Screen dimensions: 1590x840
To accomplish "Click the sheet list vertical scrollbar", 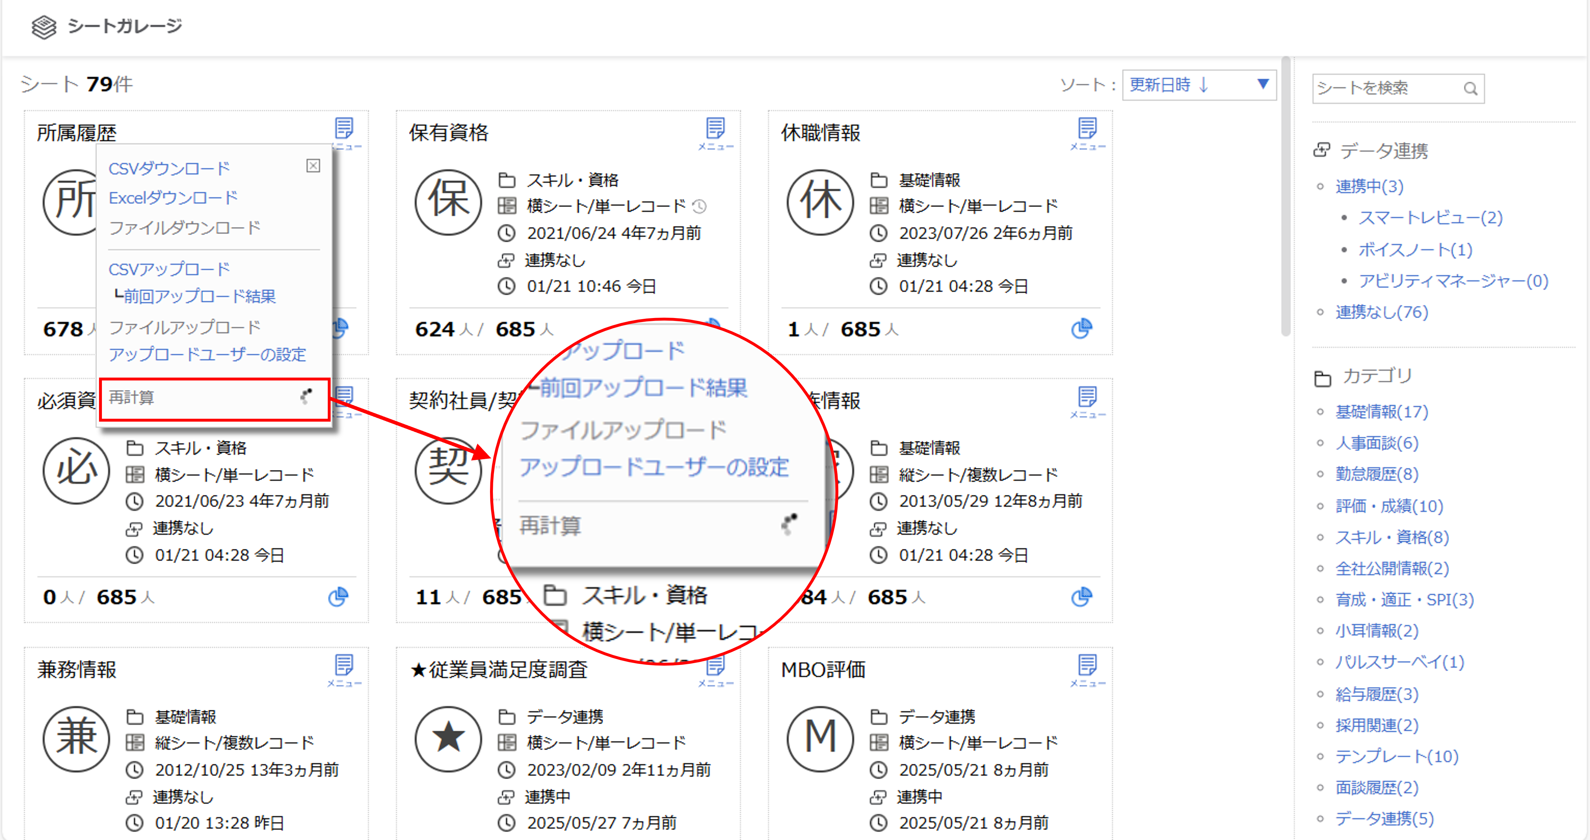I will (x=1285, y=196).
